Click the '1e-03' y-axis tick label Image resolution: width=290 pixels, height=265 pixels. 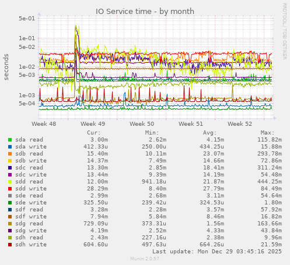coord(27,95)
